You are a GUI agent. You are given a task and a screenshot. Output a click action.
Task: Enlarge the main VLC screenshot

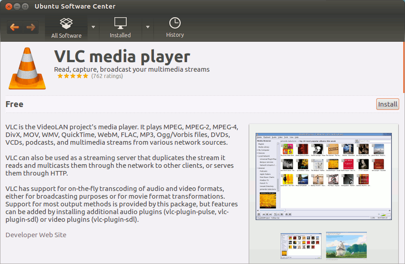(323, 175)
